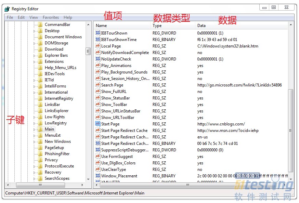Click the cnblogs.com Start Page data
The image size is (299, 203).
point(221,124)
